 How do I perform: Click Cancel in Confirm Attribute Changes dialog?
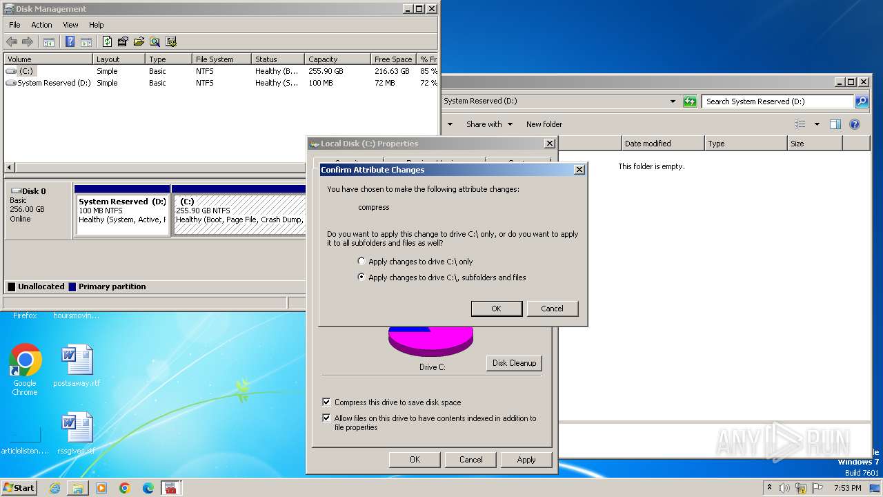tap(553, 309)
